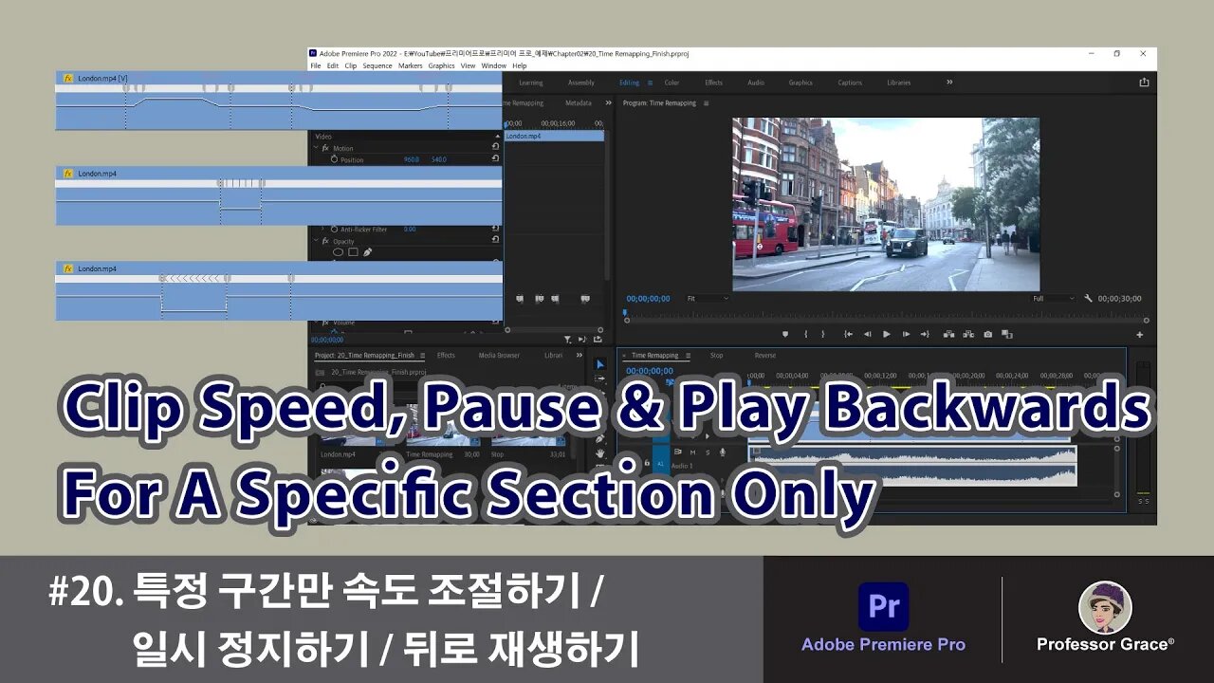Open the Program monitor button editor
The image size is (1214, 683).
1140,334
